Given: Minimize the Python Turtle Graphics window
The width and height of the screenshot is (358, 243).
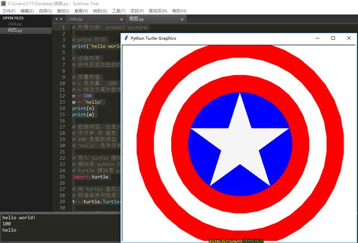Looking at the screenshot, I should (317, 38).
